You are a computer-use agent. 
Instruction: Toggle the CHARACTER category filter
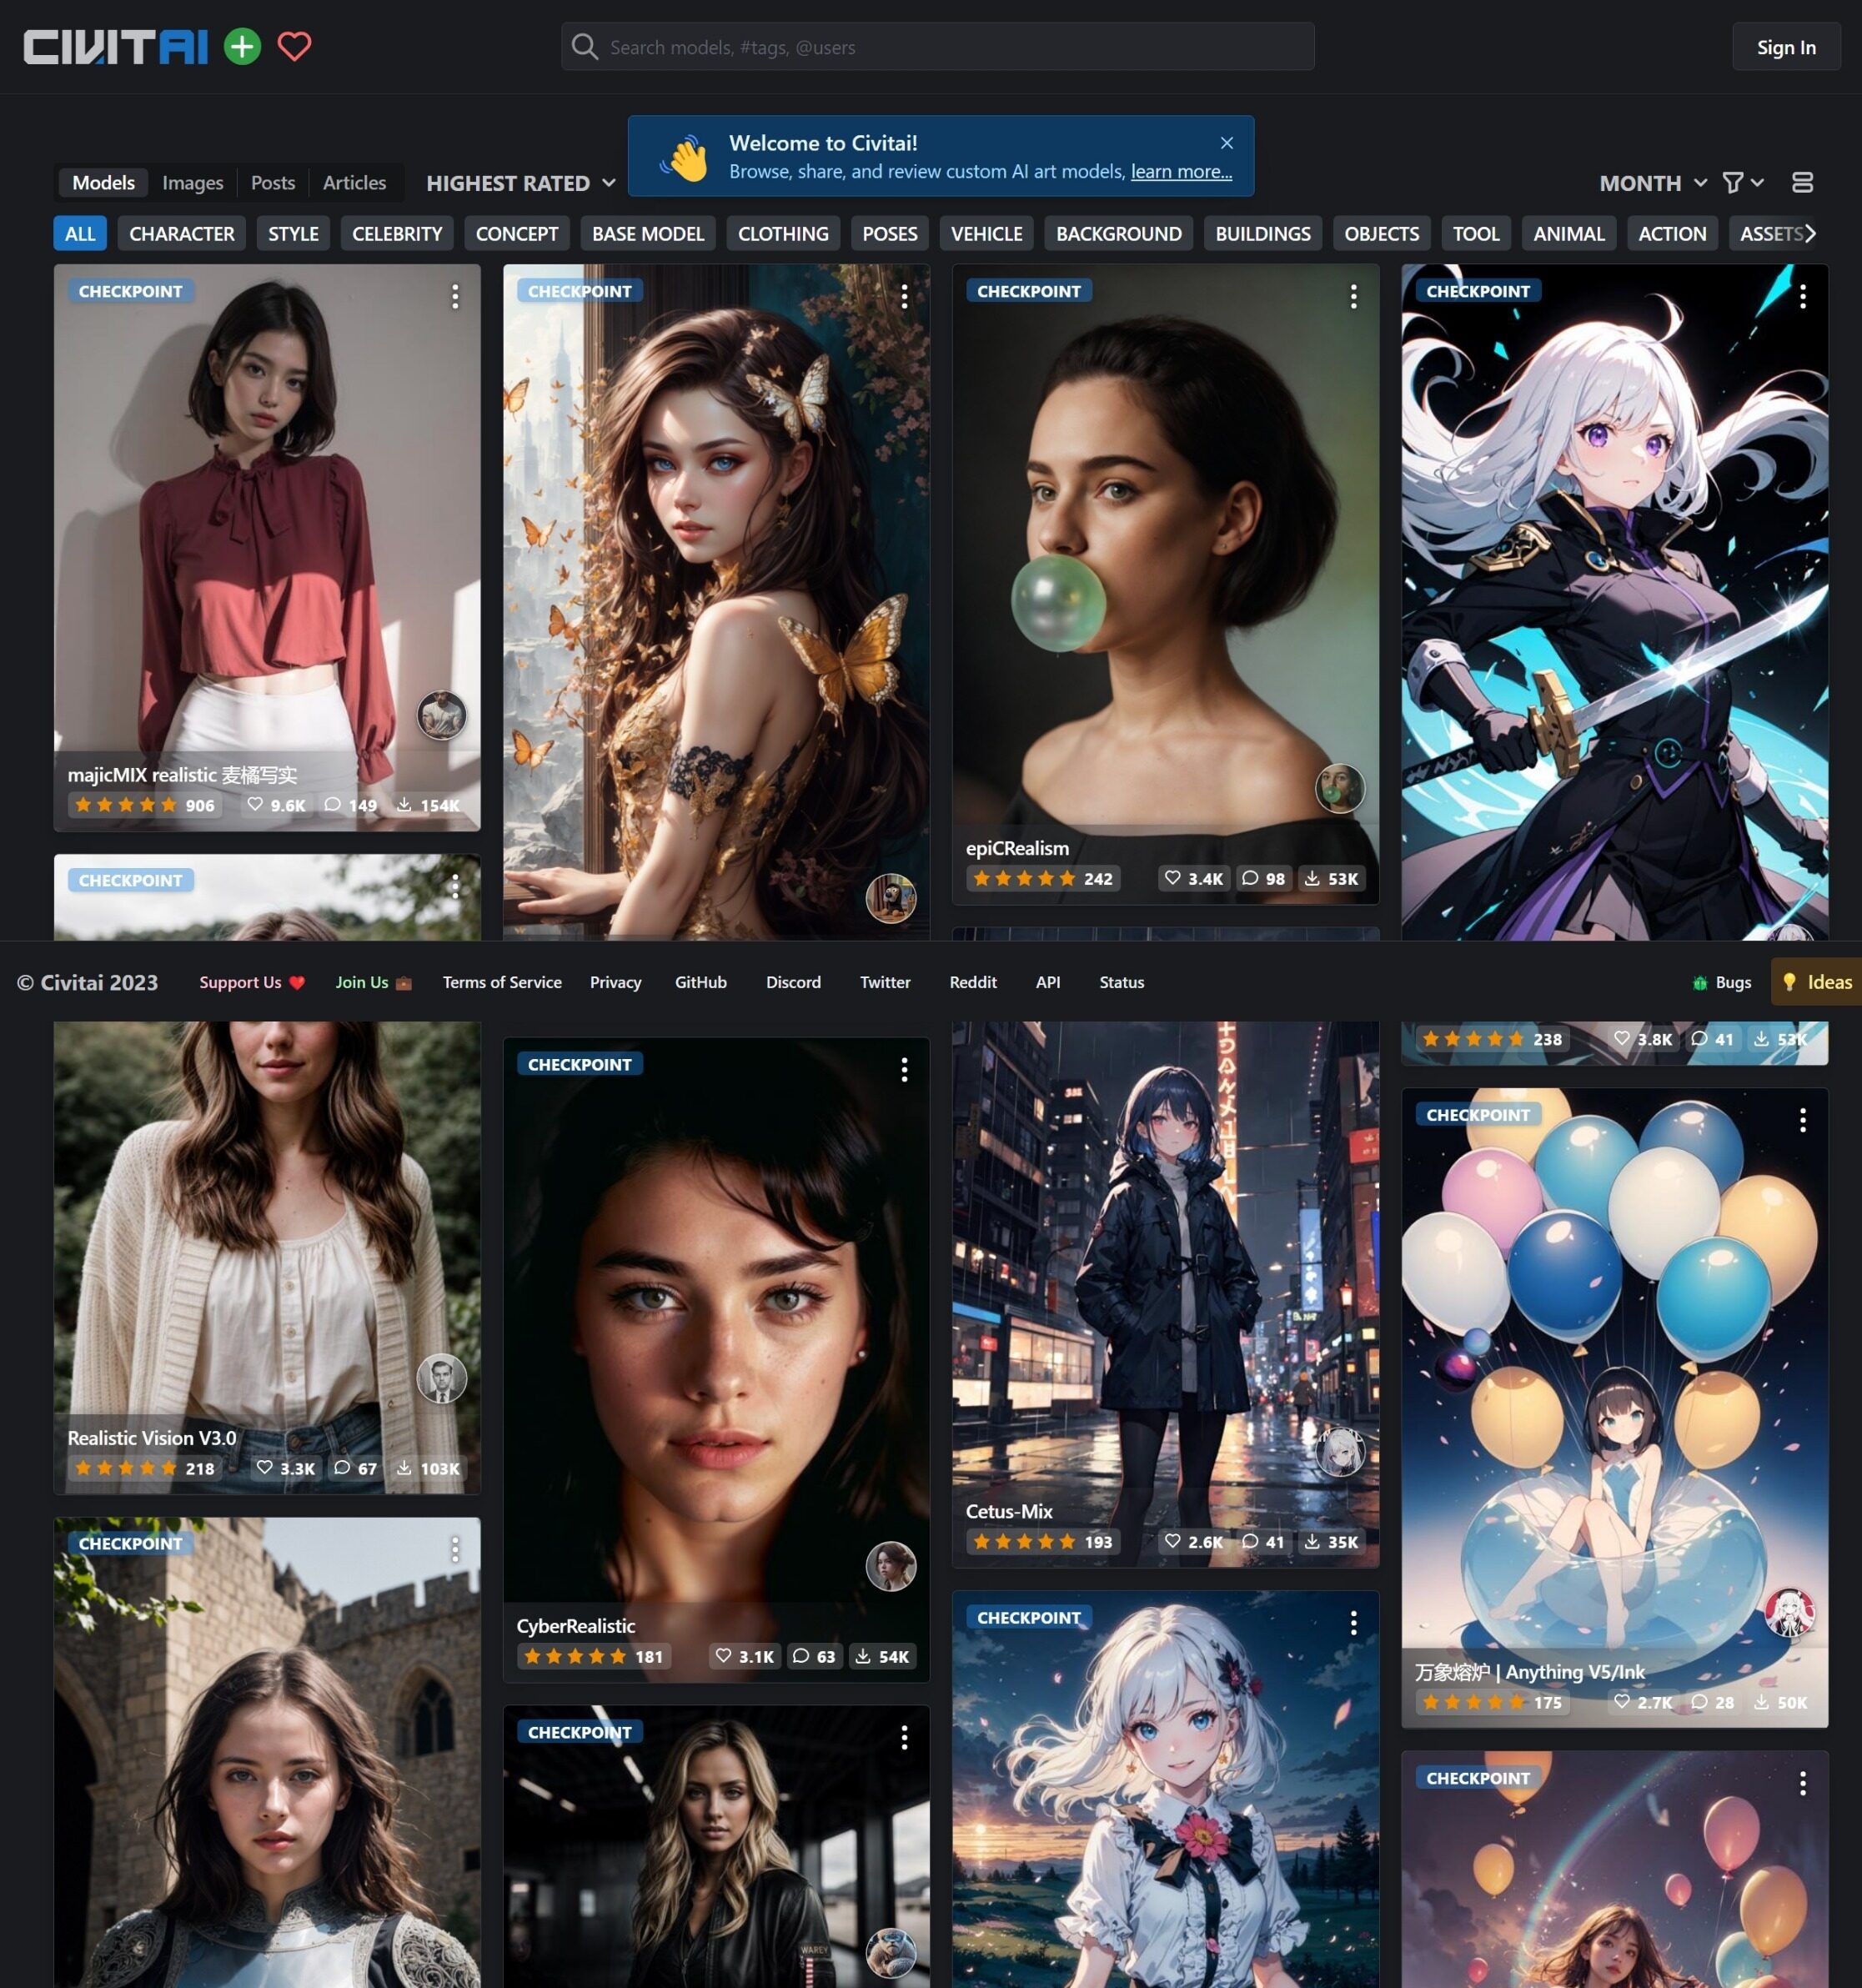click(x=181, y=234)
